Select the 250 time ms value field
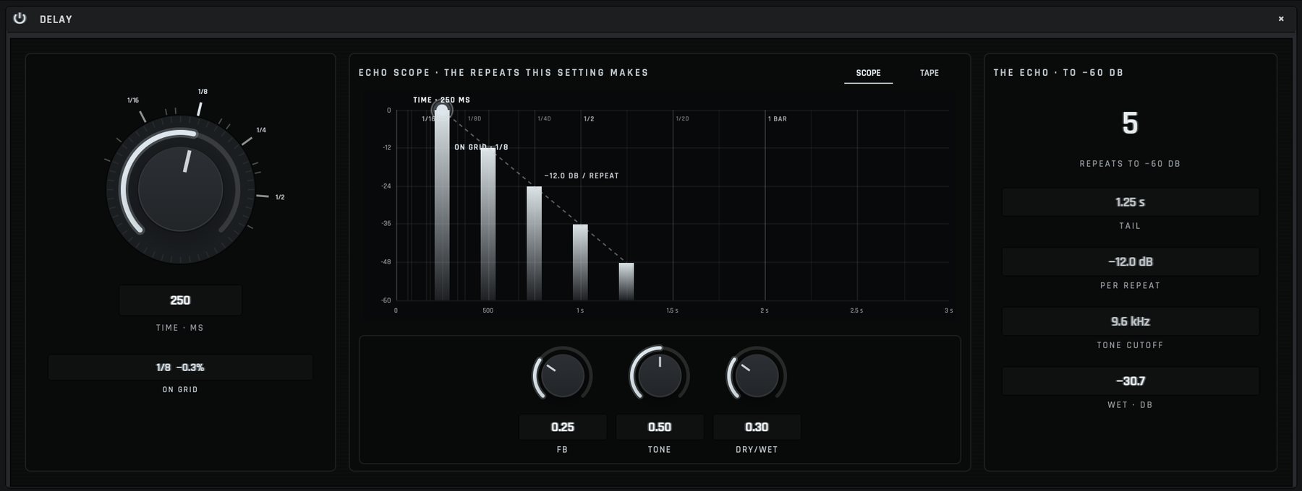 pyautogui.click(x=180, y=300)
